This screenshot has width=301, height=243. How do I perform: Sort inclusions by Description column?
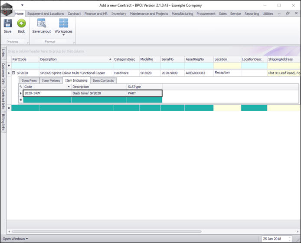(x=99, y=87)
